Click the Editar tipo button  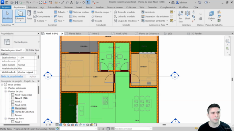33,50
